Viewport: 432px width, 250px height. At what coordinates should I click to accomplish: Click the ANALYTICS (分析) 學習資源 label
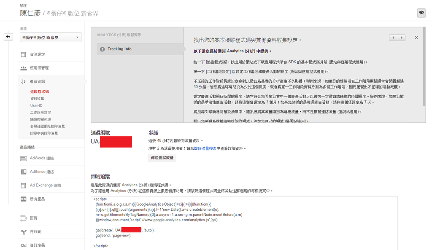(x=119, y=35)
